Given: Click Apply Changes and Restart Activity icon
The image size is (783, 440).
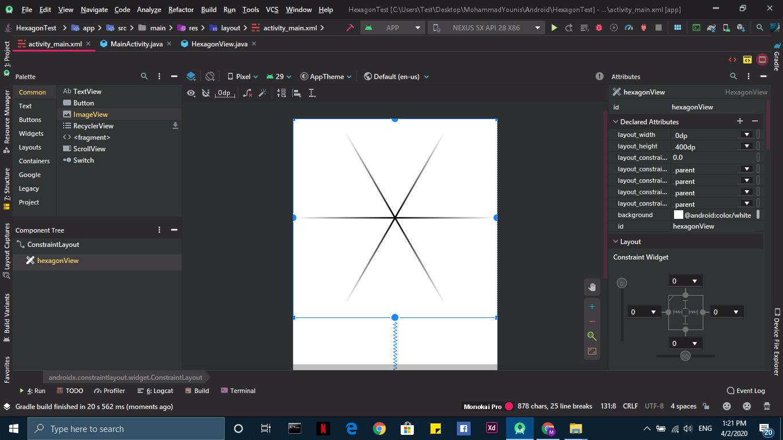Looking at the screenshot, I should (569, 27).
